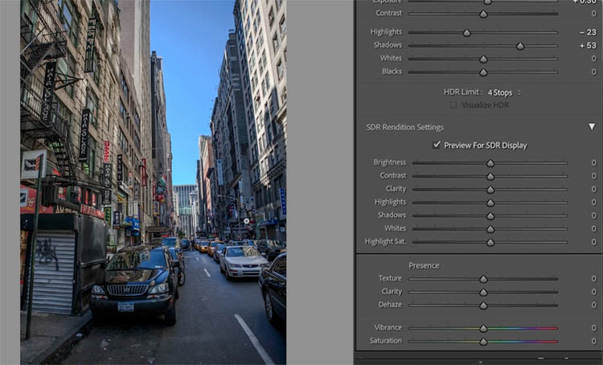Uncheck Preview For SDR Display
Image resolution: width=603 pixels, height=365 pixels.
(437, 146)
